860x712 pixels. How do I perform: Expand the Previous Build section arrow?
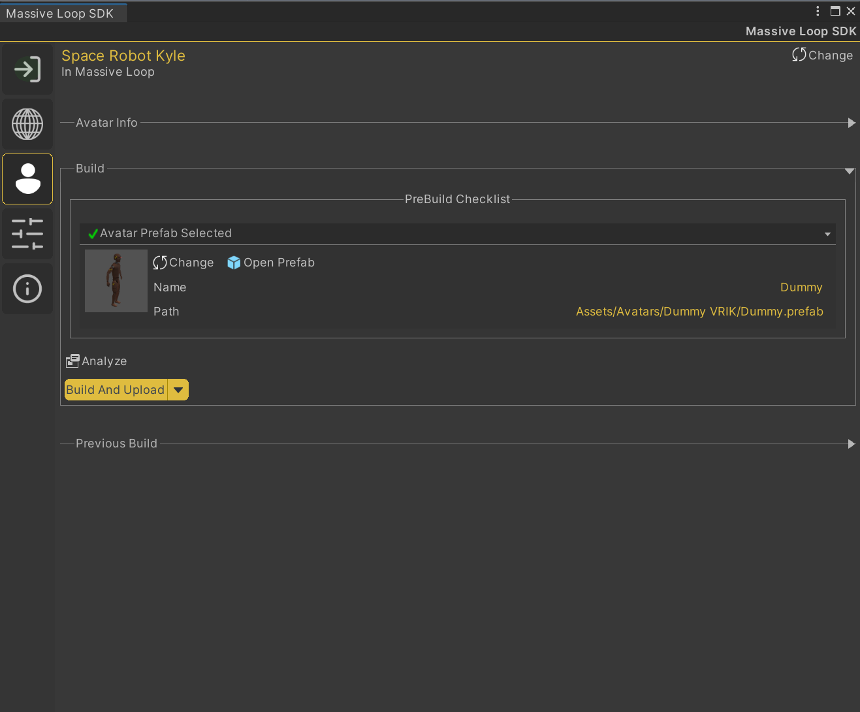click(852, 444)
